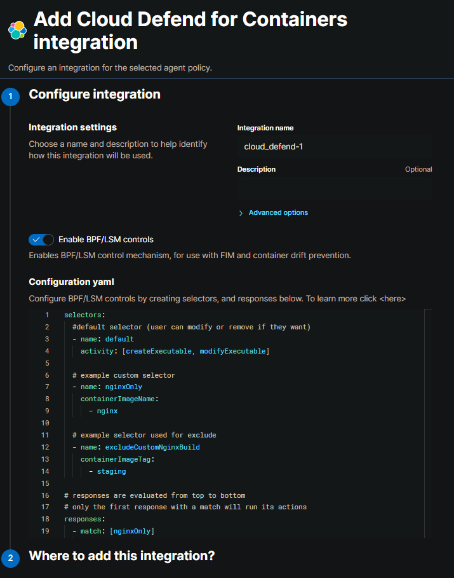Click 'nginxOnly' name value on line 7
Viewport: 454px width, 578px height.
123,387
